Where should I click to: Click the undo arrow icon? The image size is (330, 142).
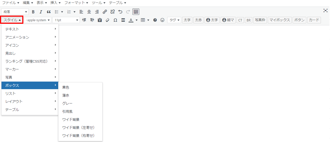[120, 12]
